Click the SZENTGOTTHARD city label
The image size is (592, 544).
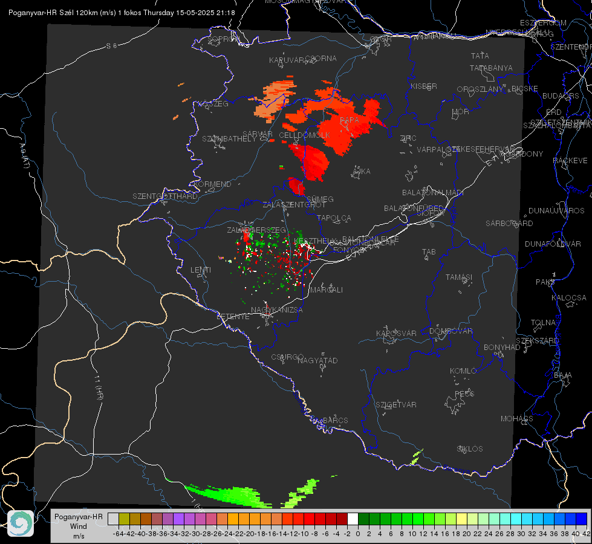[x=165, y=196]
